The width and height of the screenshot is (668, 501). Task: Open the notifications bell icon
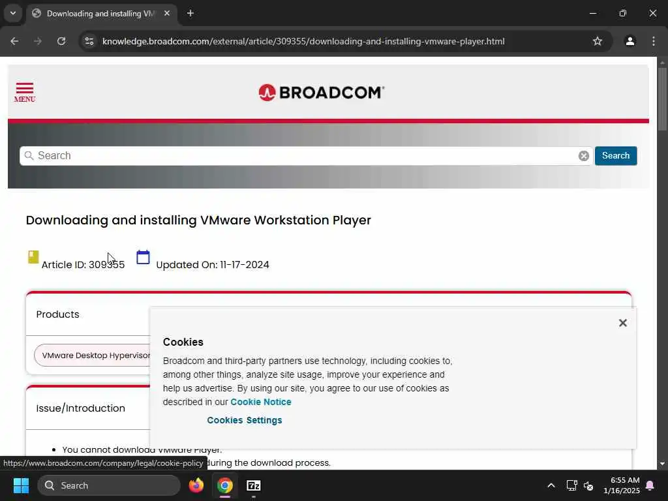[650, 485]
